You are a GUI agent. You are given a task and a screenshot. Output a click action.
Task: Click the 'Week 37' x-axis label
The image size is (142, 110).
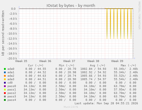click(x=69, y=61)
